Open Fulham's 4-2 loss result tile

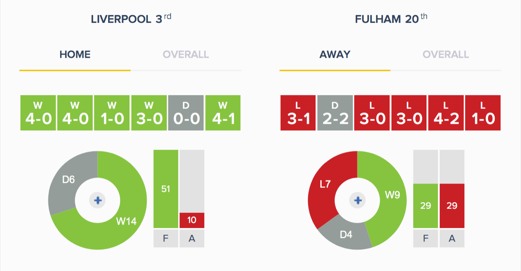point(446,113)
